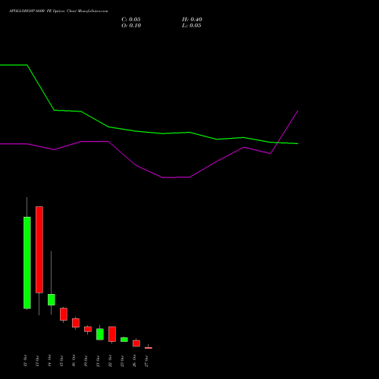The image size is (379, 379).
Task: Select the small red candle for 19 Oct
Action: click(x=88, y=329)
